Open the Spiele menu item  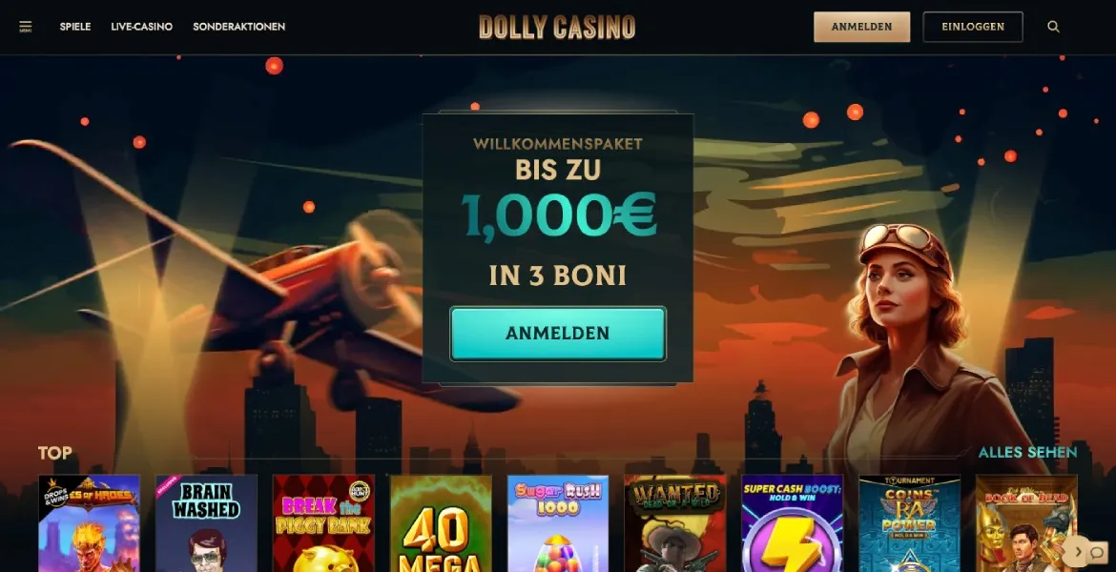[x=75, y=27]
